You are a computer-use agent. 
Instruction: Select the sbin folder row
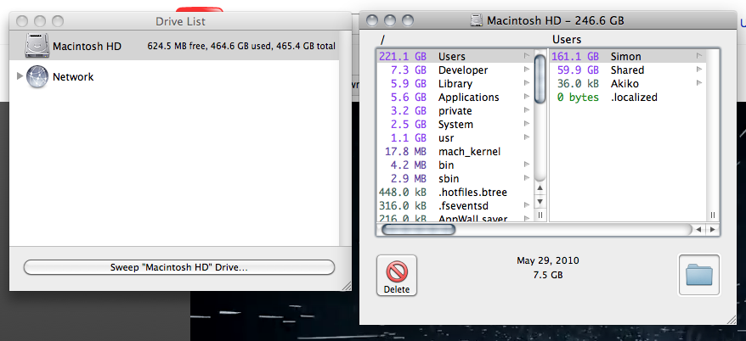click(x=455, y=179)
